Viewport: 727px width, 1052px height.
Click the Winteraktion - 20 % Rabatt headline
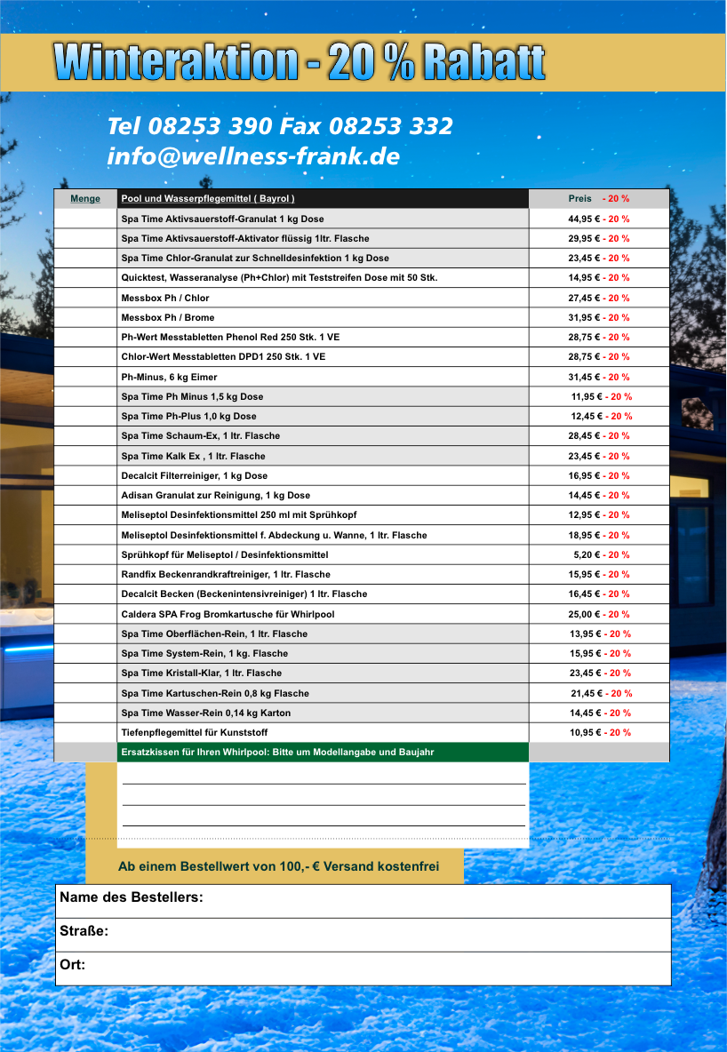click(x=299, y=62)
